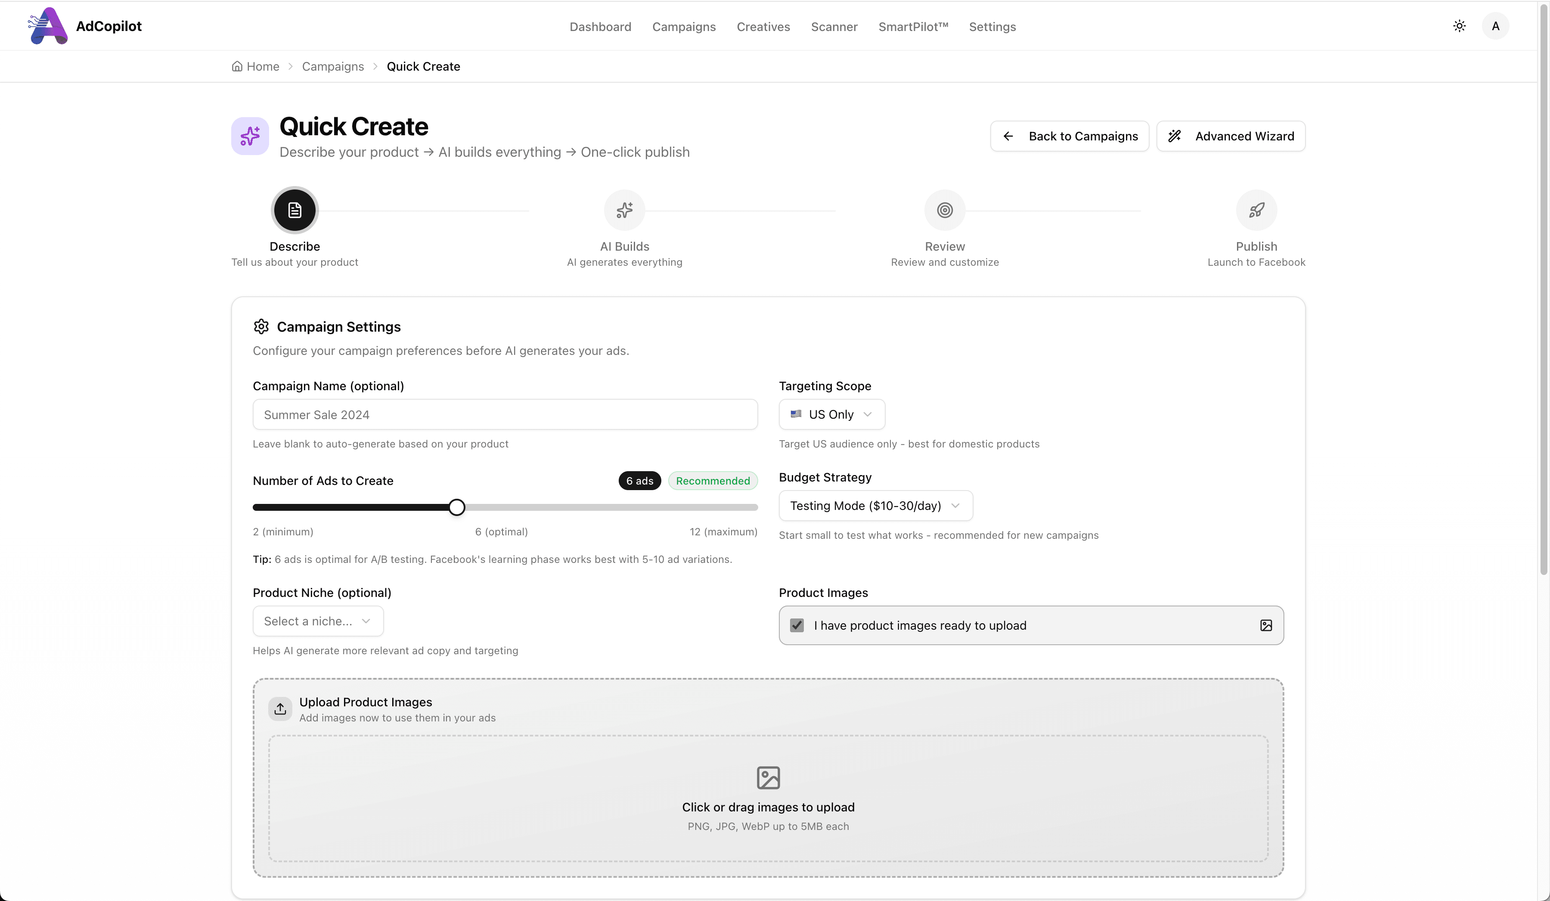Click the Campaigns breadcrumb link
1550x901 pixels.
click(x=333, y=66)
